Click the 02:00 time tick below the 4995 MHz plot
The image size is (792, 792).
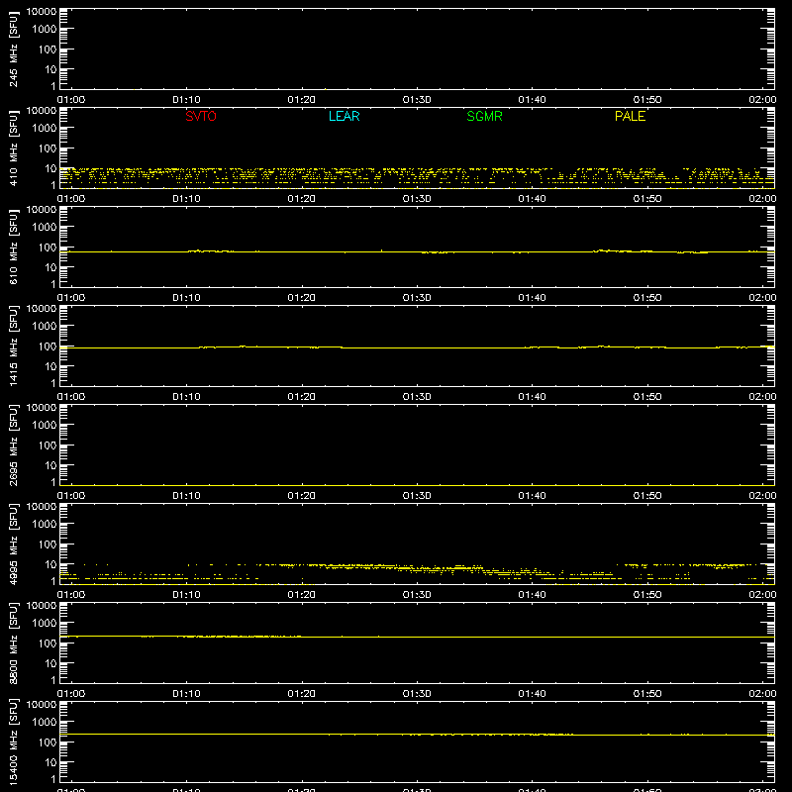(x=762, y=595)
